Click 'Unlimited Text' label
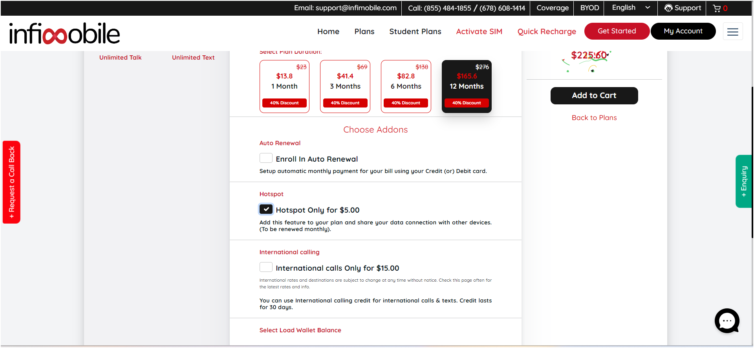 tap(193, 58)
